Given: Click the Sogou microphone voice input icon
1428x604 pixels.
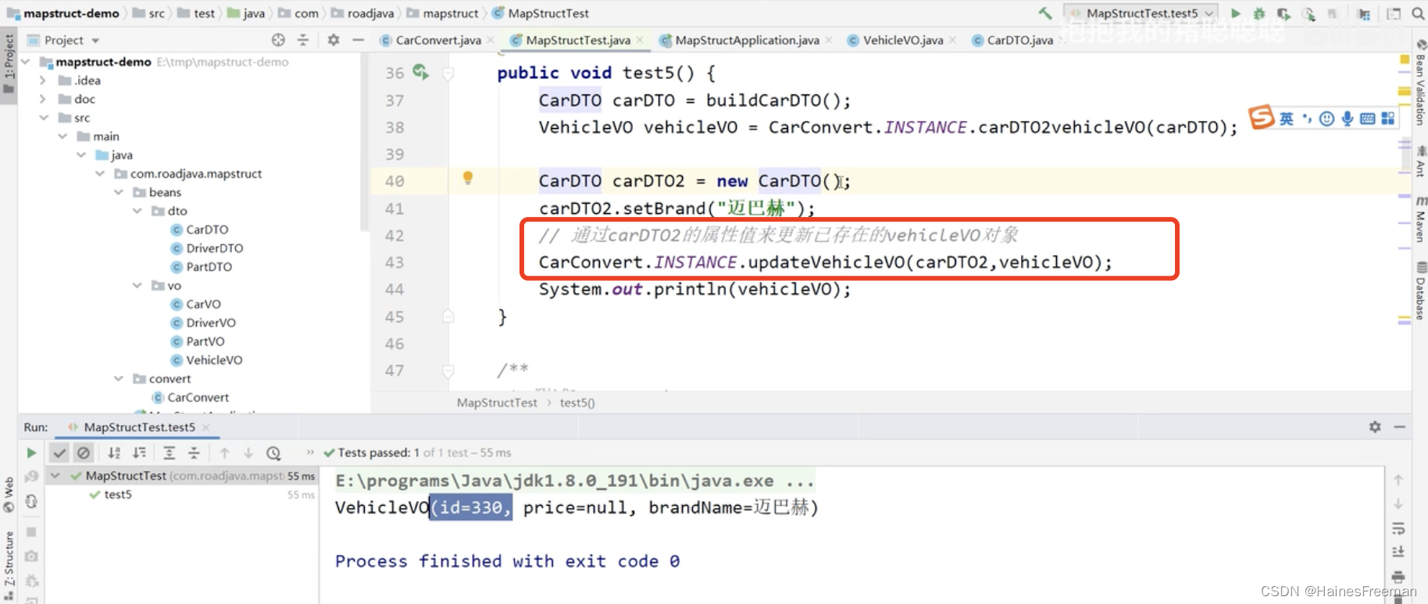Looking at the screenshot, I should (x=1348, y=119).
